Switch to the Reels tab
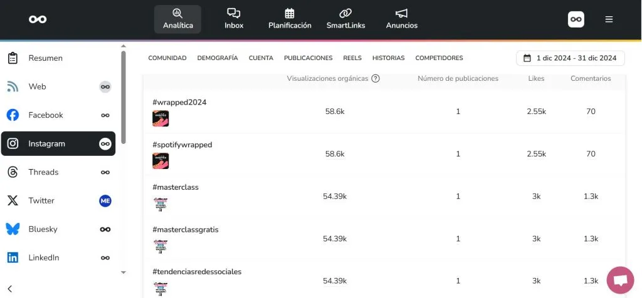Image resolution: width=642 pixels, height=298 pixels. pos(352,58)
